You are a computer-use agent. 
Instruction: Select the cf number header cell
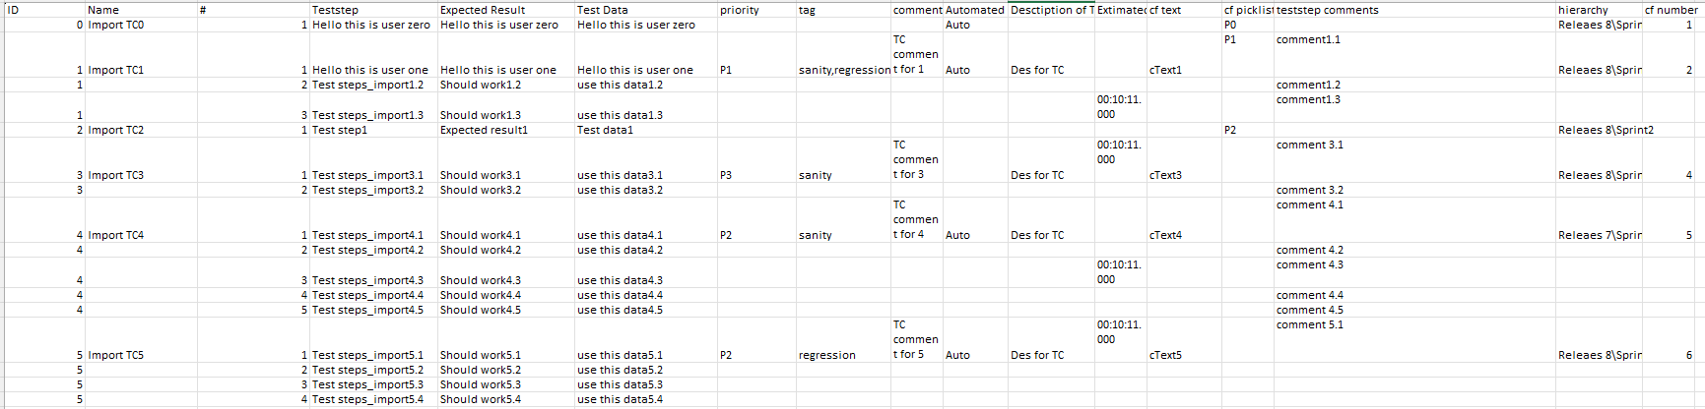[1671, 10]
